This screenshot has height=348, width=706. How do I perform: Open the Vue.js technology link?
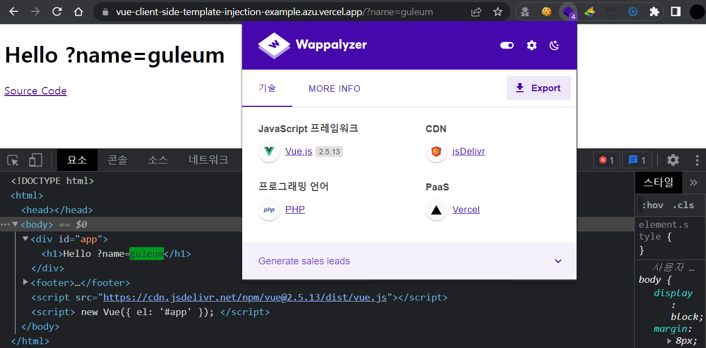[x=299, y=152]
